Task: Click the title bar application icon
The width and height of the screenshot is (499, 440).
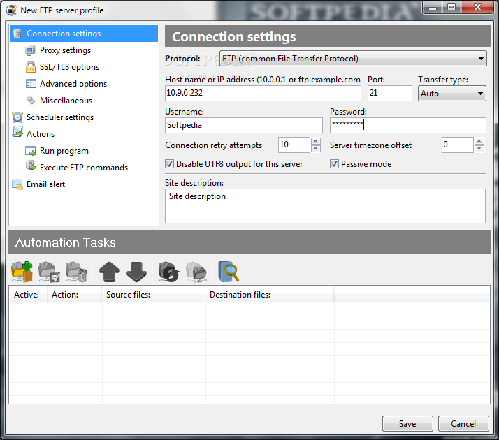Action: pos(11,10)
